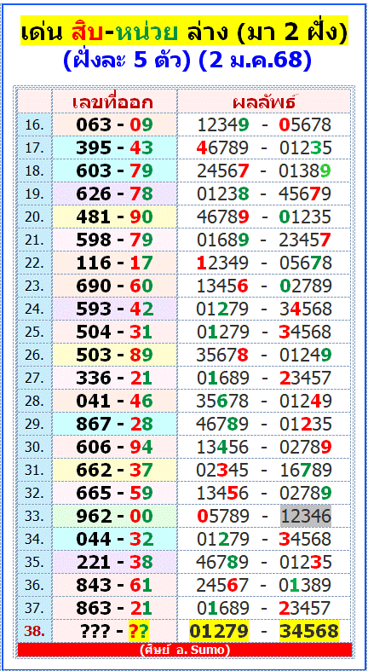Click the yellow highlighted 01279 prediction

tap(219, 631)
